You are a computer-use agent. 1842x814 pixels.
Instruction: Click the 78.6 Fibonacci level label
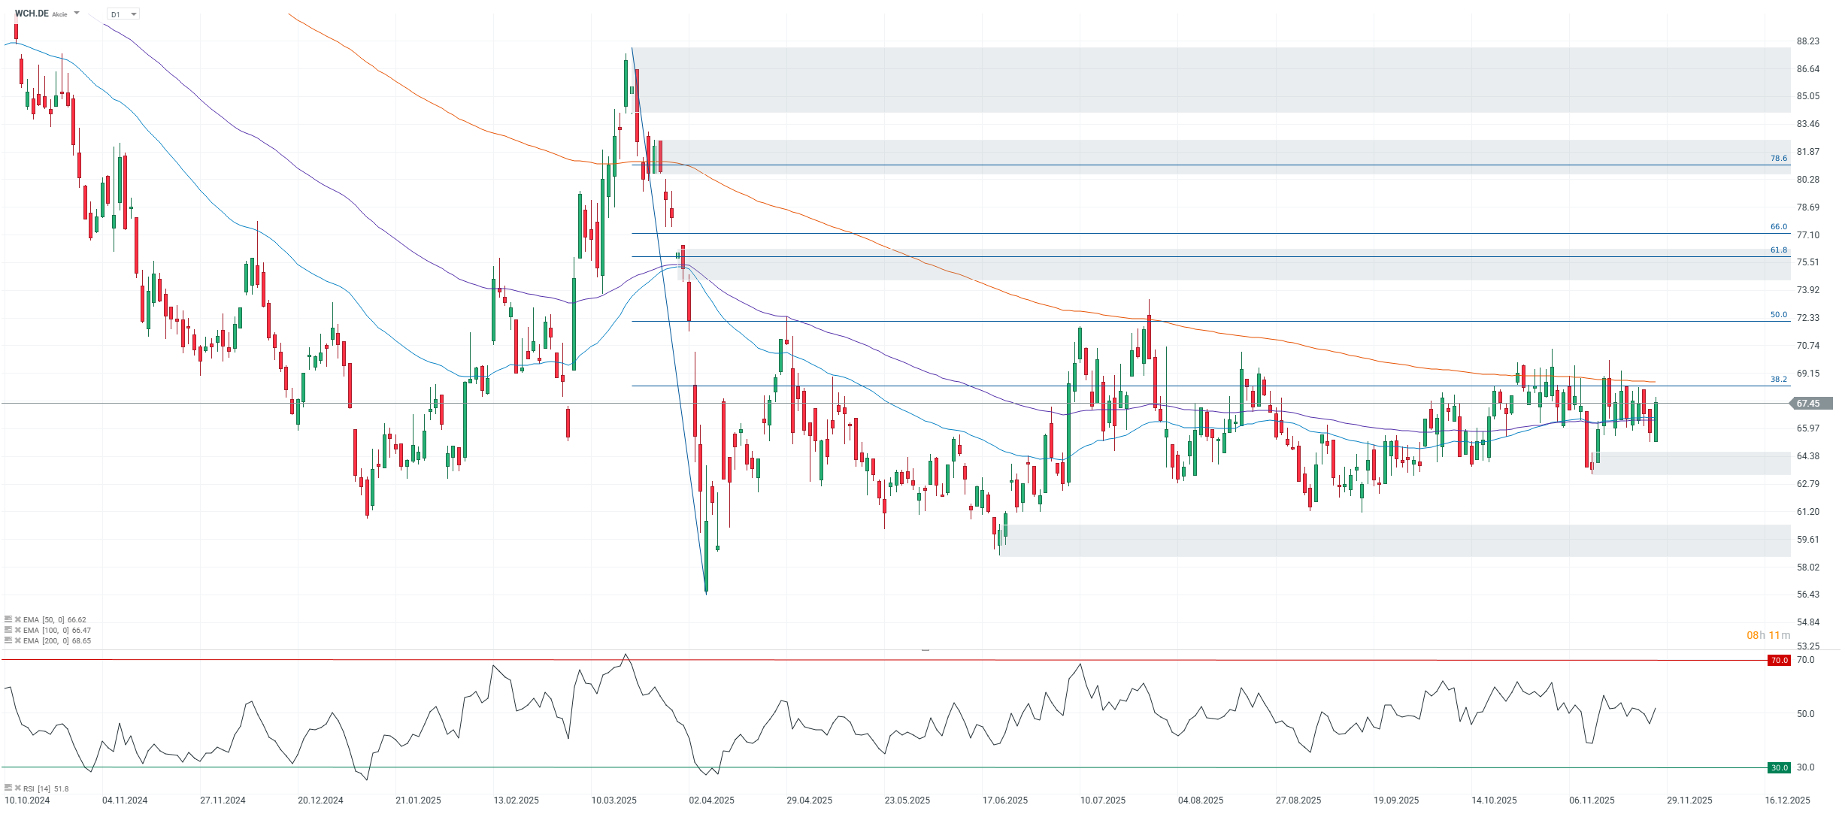tap(1778, 159)
